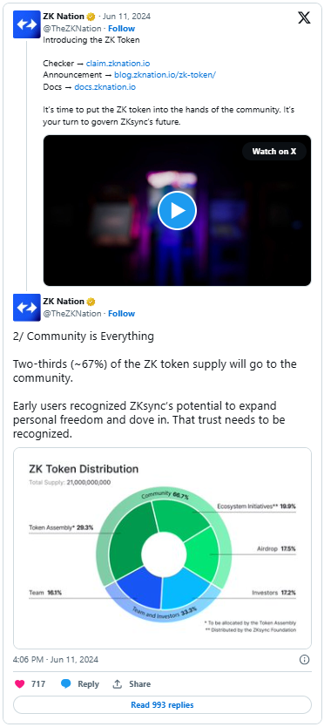The height and width of the screenshot is (727, 324).
Task: Play the embedded video
Action: (x=177, y=210)
